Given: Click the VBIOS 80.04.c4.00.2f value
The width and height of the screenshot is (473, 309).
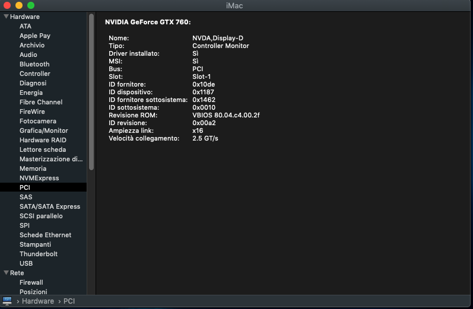Looking at the screenshot, I should 226,115.
